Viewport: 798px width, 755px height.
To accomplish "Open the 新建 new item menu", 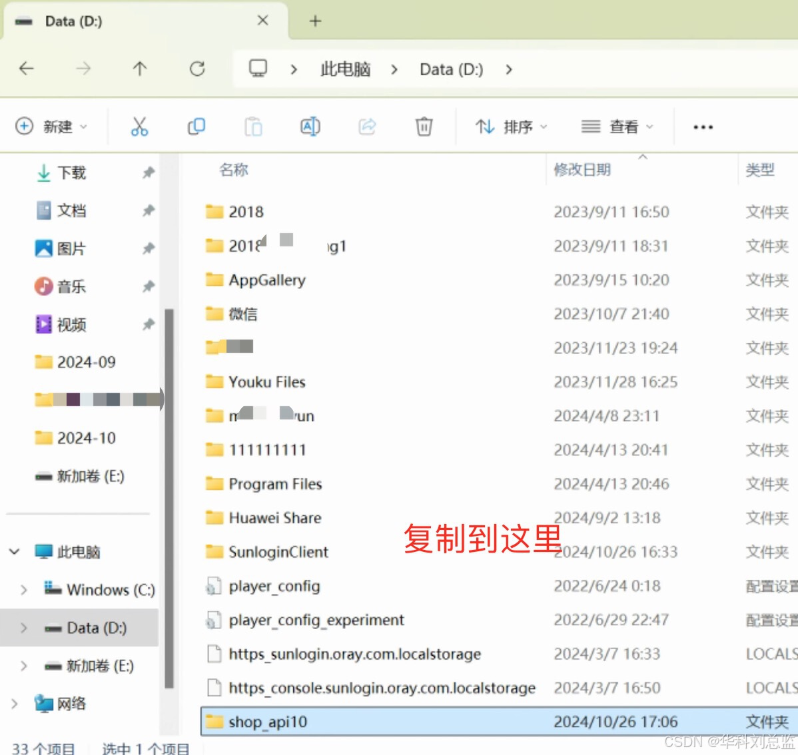I will 51,126.
